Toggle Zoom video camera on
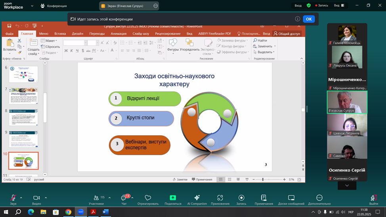 36,198
